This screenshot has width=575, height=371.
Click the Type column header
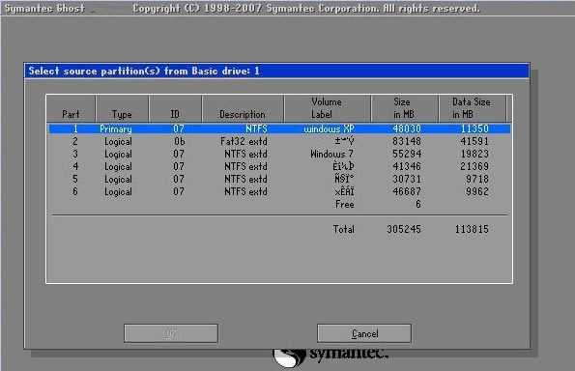(x=122, y=108)
